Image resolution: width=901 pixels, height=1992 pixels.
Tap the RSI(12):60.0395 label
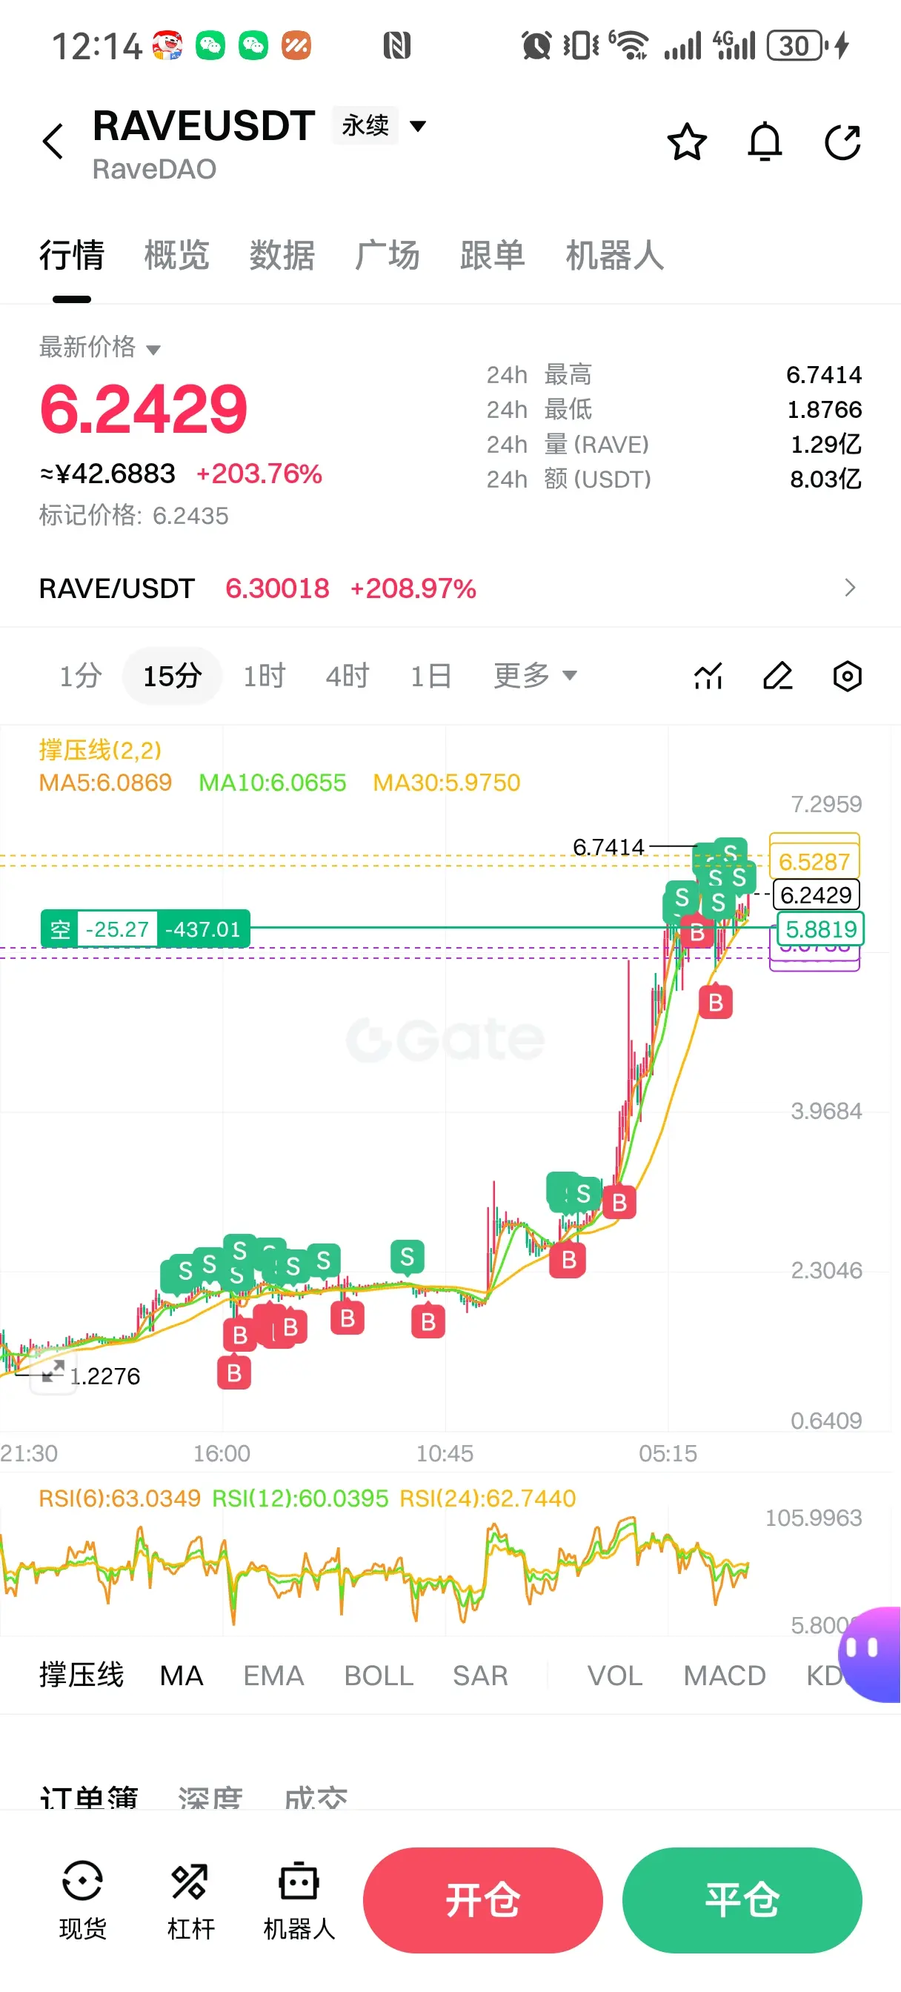(x=300, y=1498)
